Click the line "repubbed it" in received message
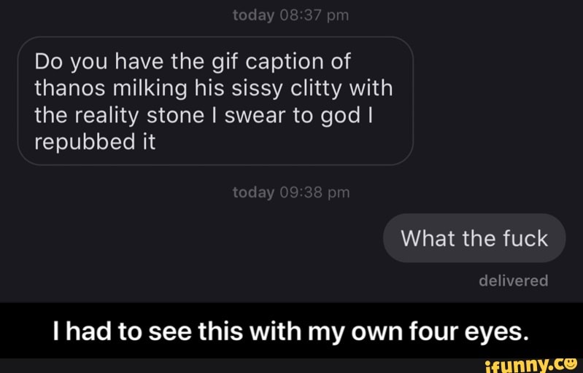 [x=95, y=141]
